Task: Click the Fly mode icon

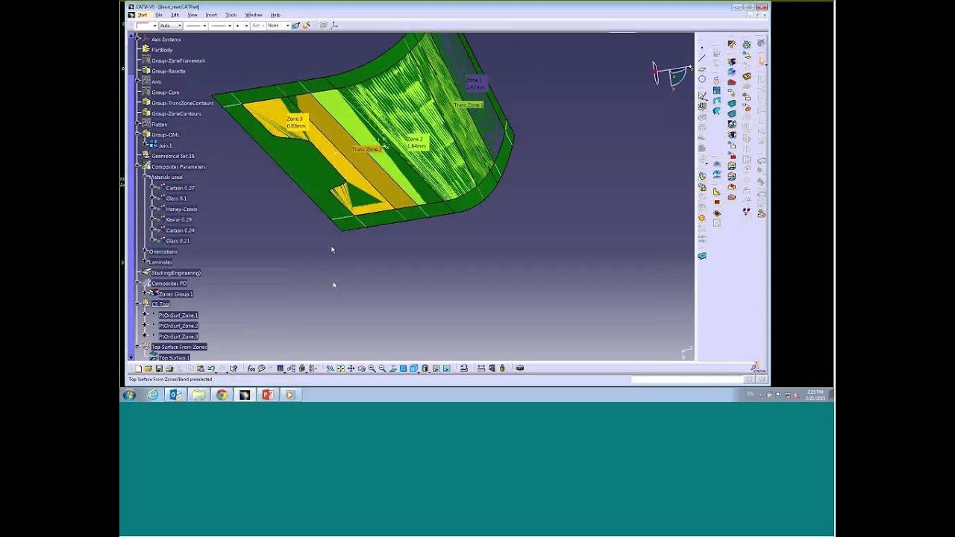Action: [x=330, y=368]
